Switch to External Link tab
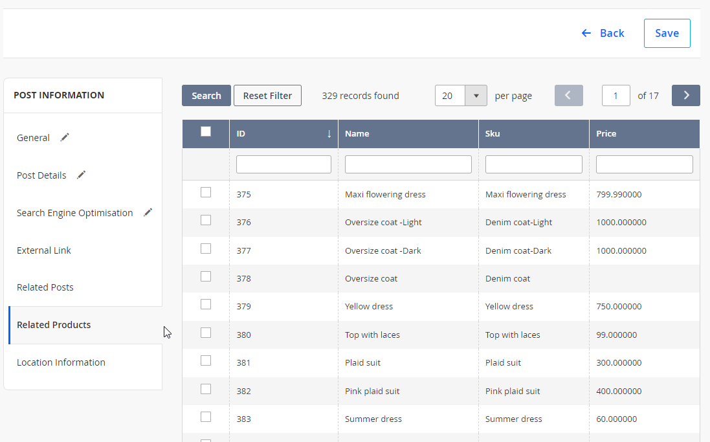Viewport: 710px width, 442px height. click(44, 250)
